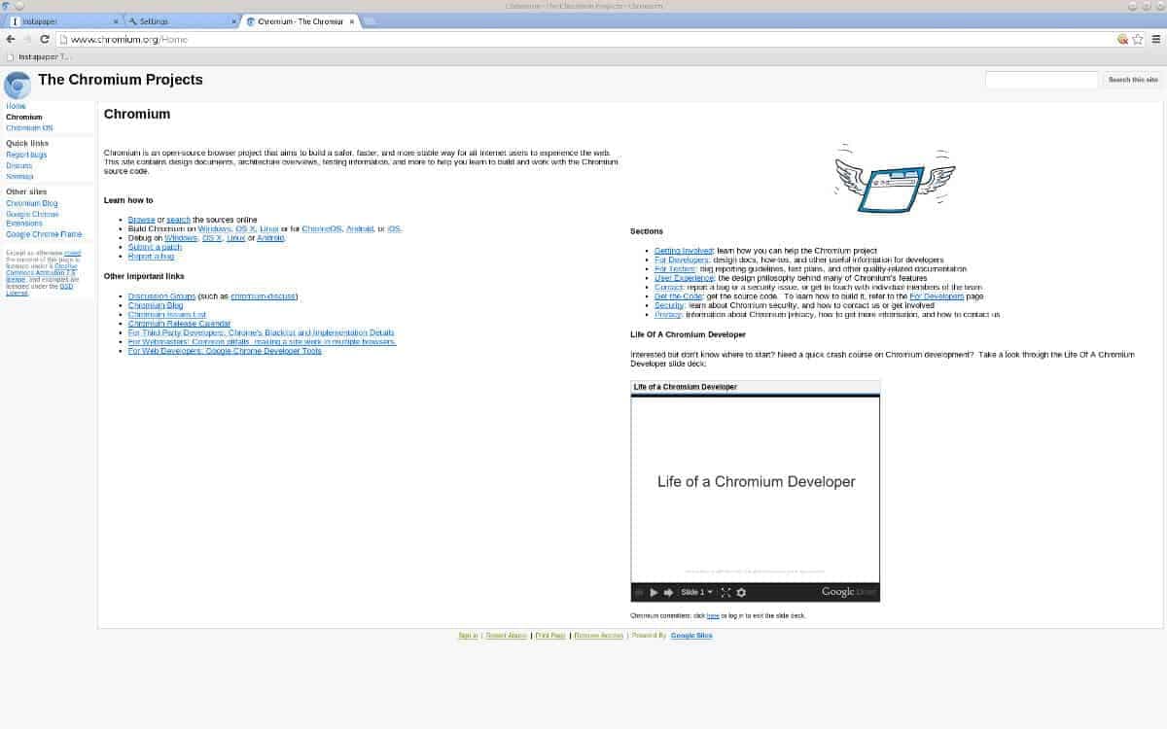Click the Search this site button
The width and height of the screenshot is (1167, 729).
tap(1133, 80)
